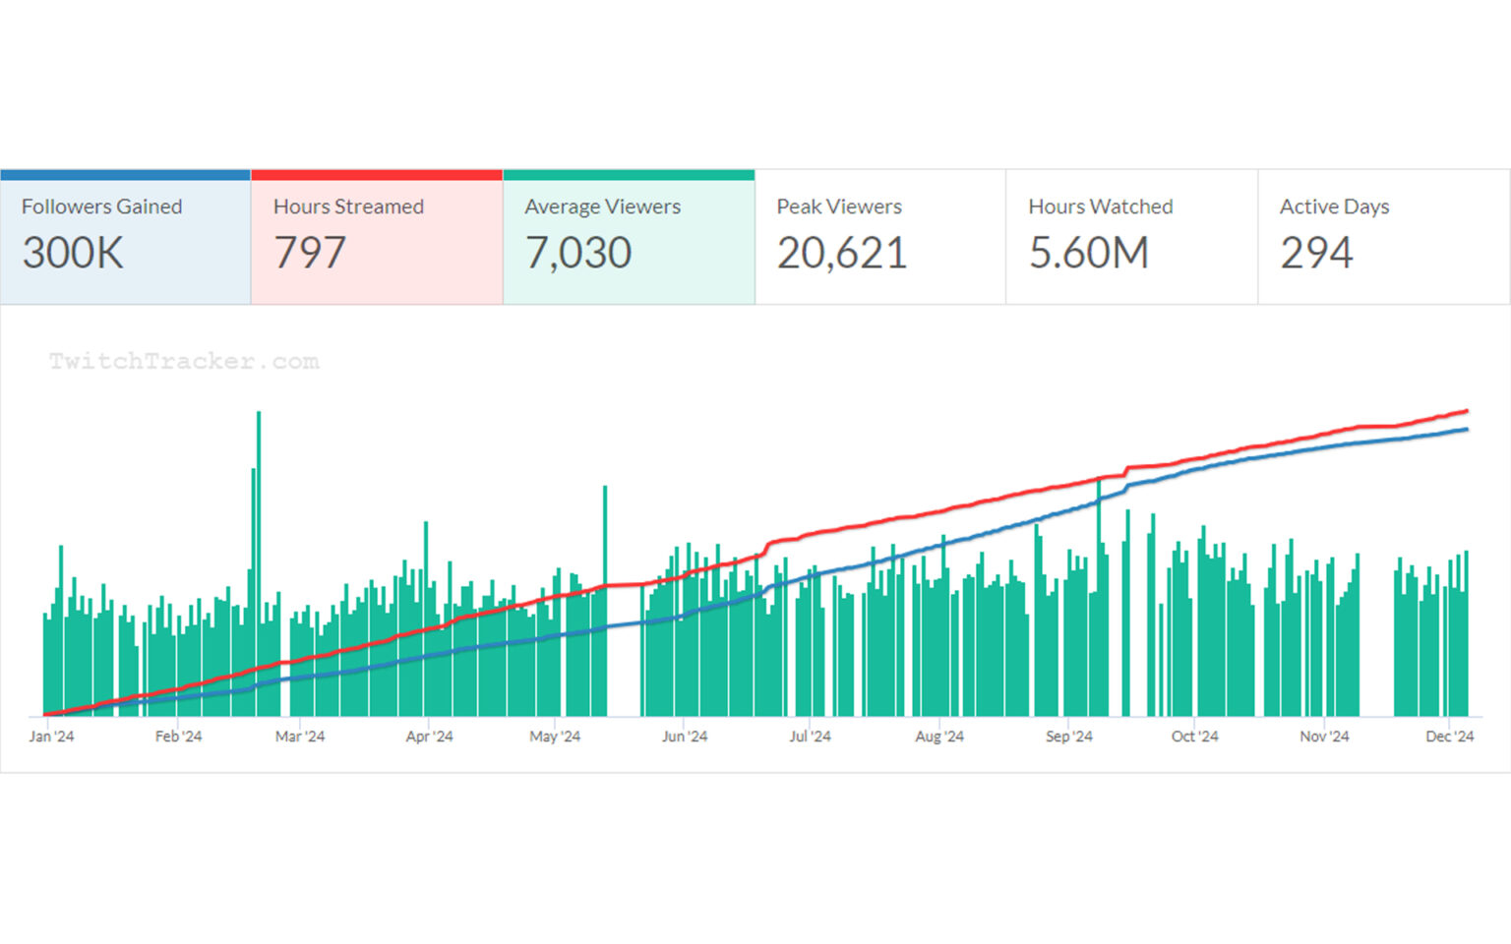Select the Feb '24 axis label

coord(178,737)
